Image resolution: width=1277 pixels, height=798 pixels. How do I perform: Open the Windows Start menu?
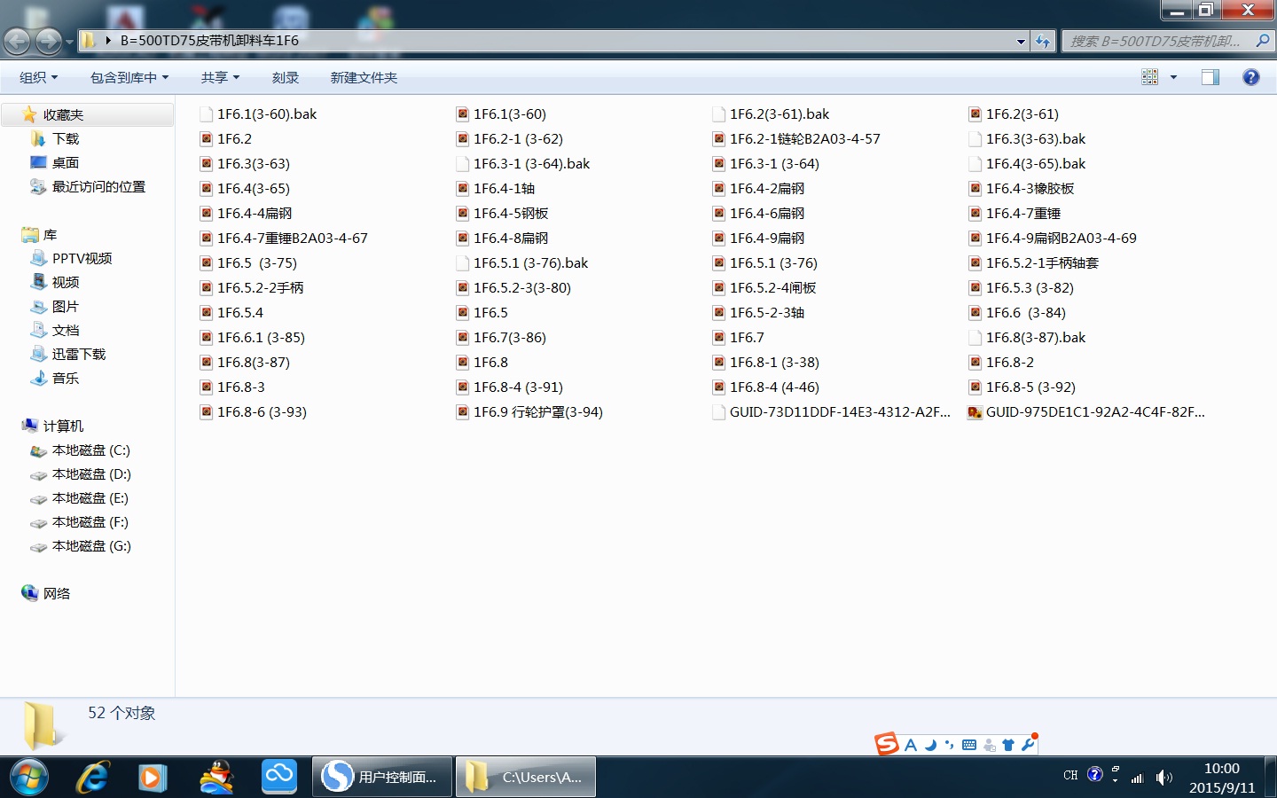(x=28, y=778)
